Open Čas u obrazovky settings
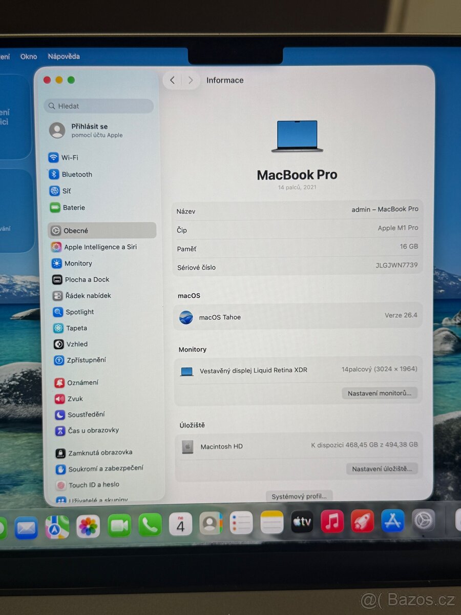This screenshot has width=461, height=615. click(x=87, y=430)
